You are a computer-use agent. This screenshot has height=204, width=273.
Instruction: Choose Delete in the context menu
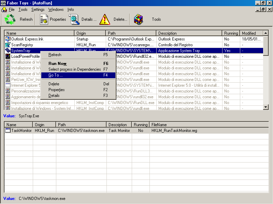54,84
